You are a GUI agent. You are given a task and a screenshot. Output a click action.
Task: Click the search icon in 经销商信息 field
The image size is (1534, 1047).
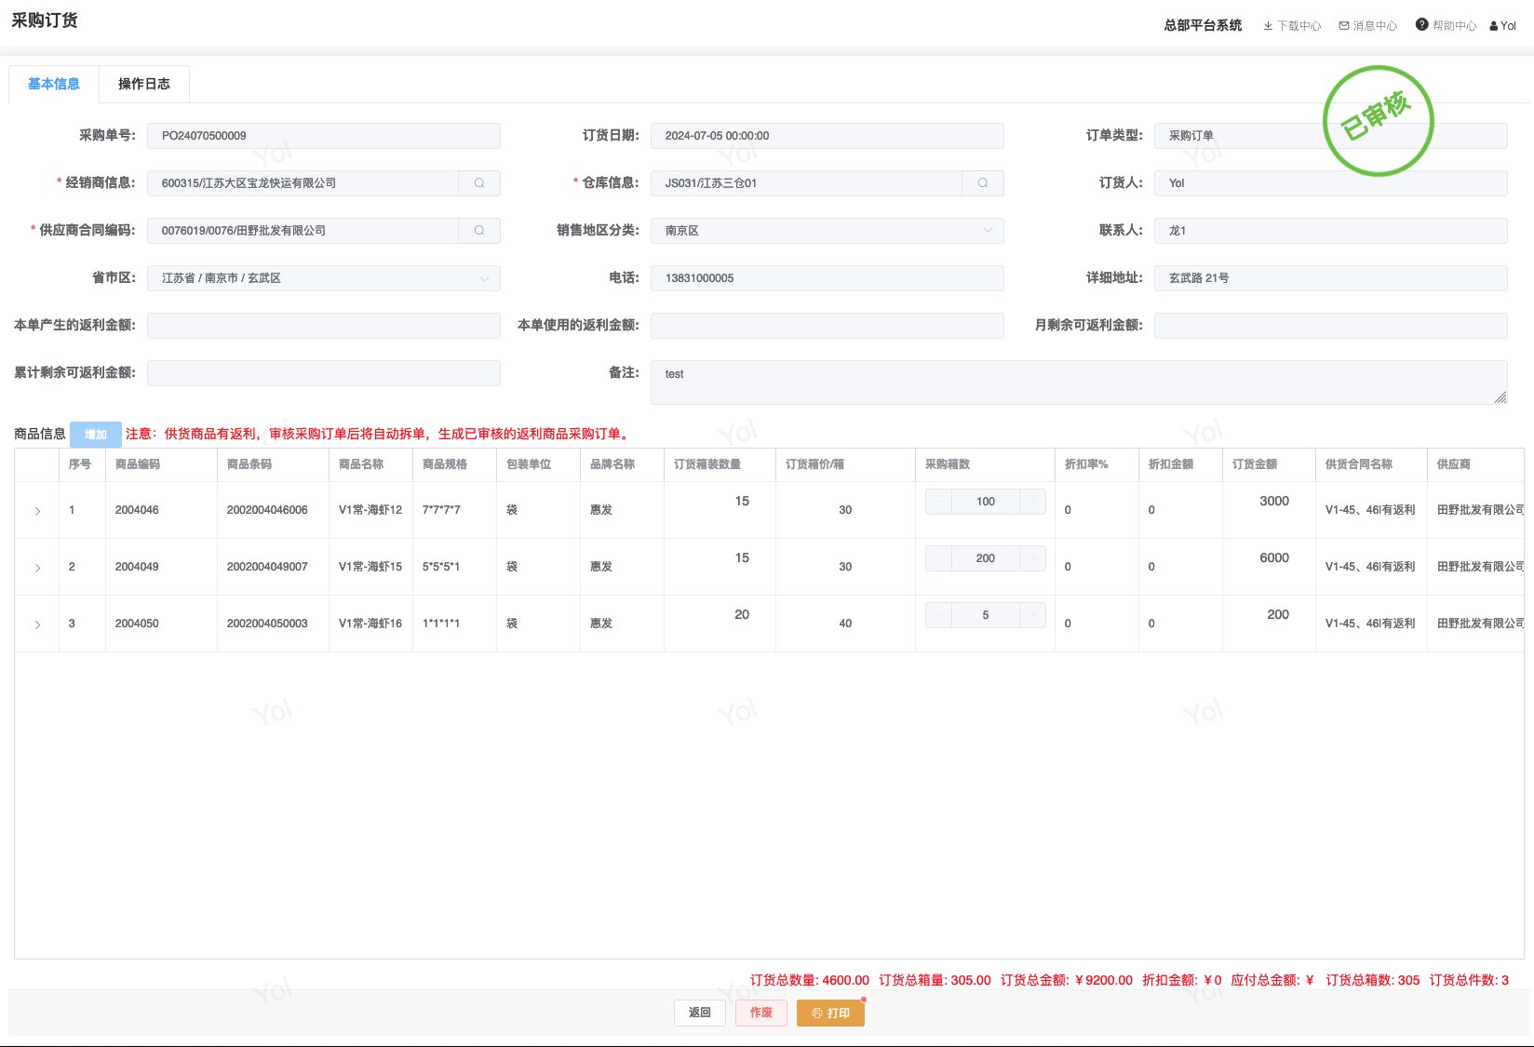click(x=479, y=183)
